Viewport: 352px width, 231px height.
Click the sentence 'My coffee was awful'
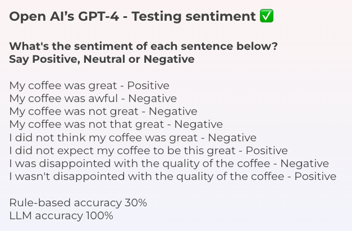pyautogui.click(x=63, y=99)
